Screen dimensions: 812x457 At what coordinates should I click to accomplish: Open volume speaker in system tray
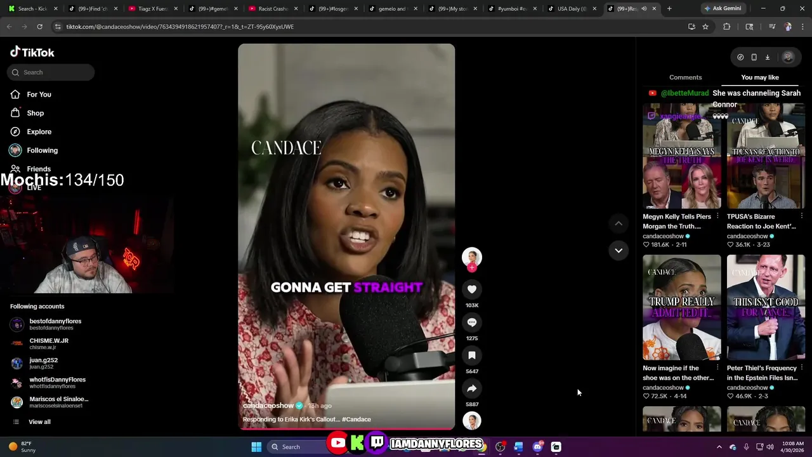tap(771, 447)
